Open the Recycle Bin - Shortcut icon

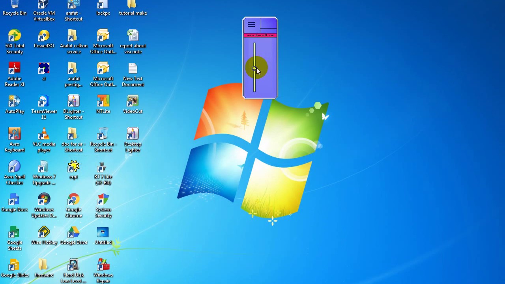(x=103, y=140)
